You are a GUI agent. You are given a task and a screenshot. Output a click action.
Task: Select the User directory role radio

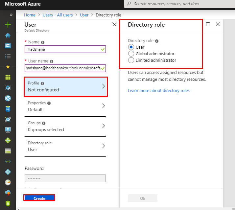(x=131, y=47)
